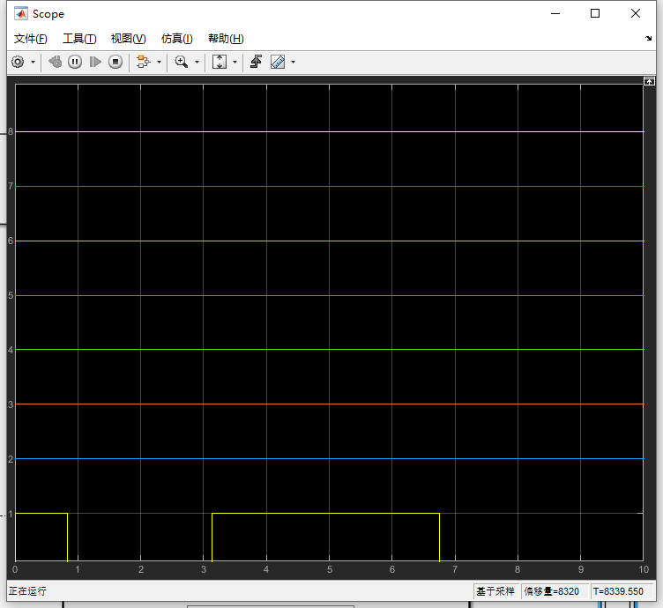Open the 工具(T) menu
Viewport: 663px width, 608px height.
click(x=79, y=39)
